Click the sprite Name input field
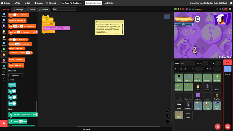The image size is (233, 131). 187,63
